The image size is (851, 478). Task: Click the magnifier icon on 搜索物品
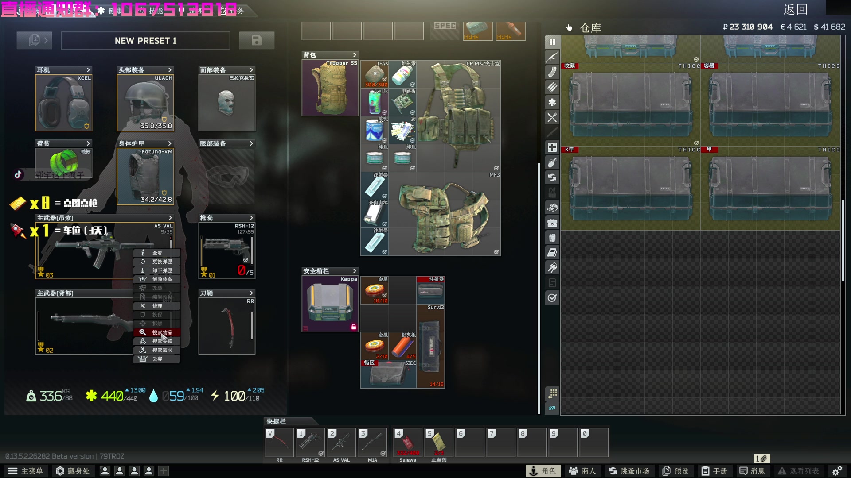(143, 332)
